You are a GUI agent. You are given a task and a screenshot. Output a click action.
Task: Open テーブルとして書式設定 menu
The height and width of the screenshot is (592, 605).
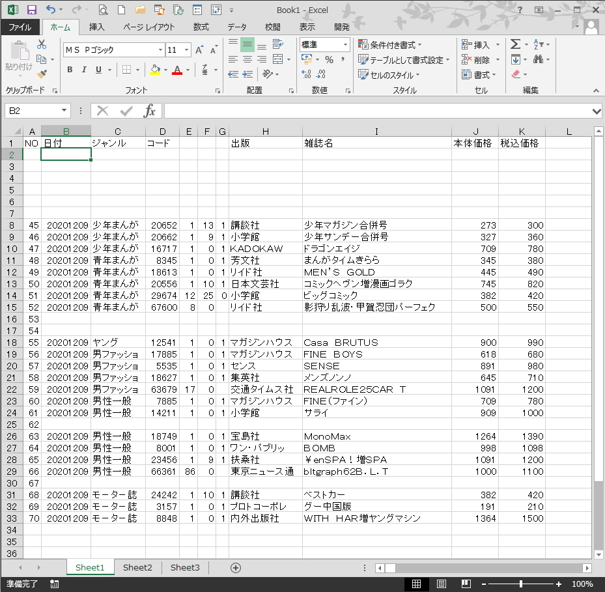tap(404, 60)
